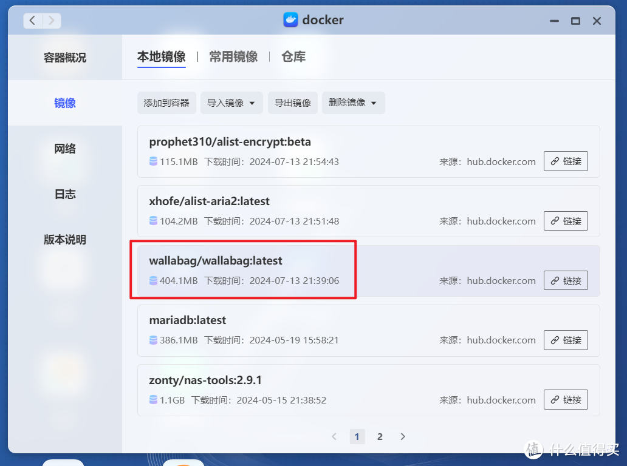Screen dimensions: 627x466
Task: Open the next page chevron in pagination
Action: point(402,436)
